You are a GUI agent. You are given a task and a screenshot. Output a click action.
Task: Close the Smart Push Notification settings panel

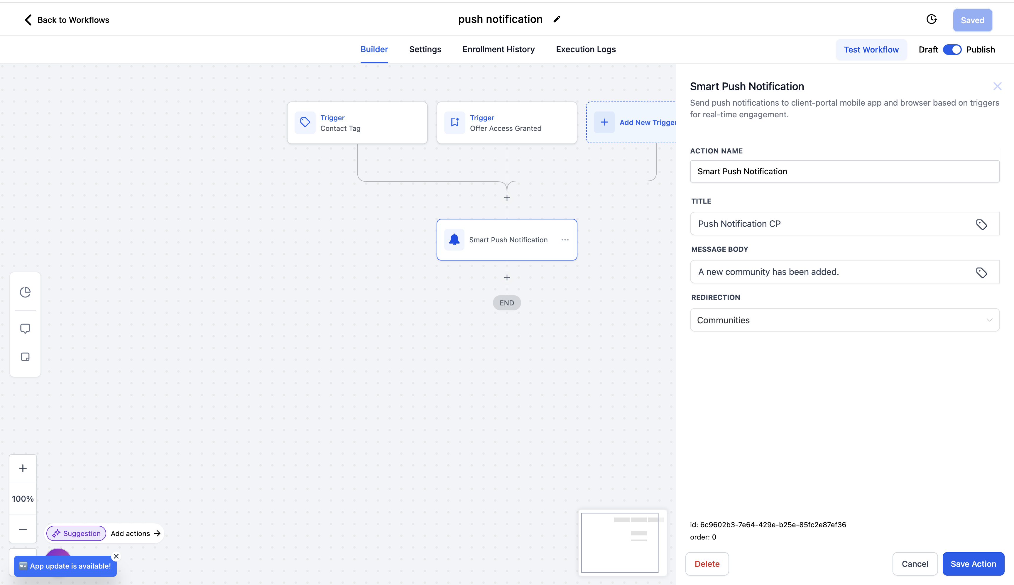click(x=998, y=86)
